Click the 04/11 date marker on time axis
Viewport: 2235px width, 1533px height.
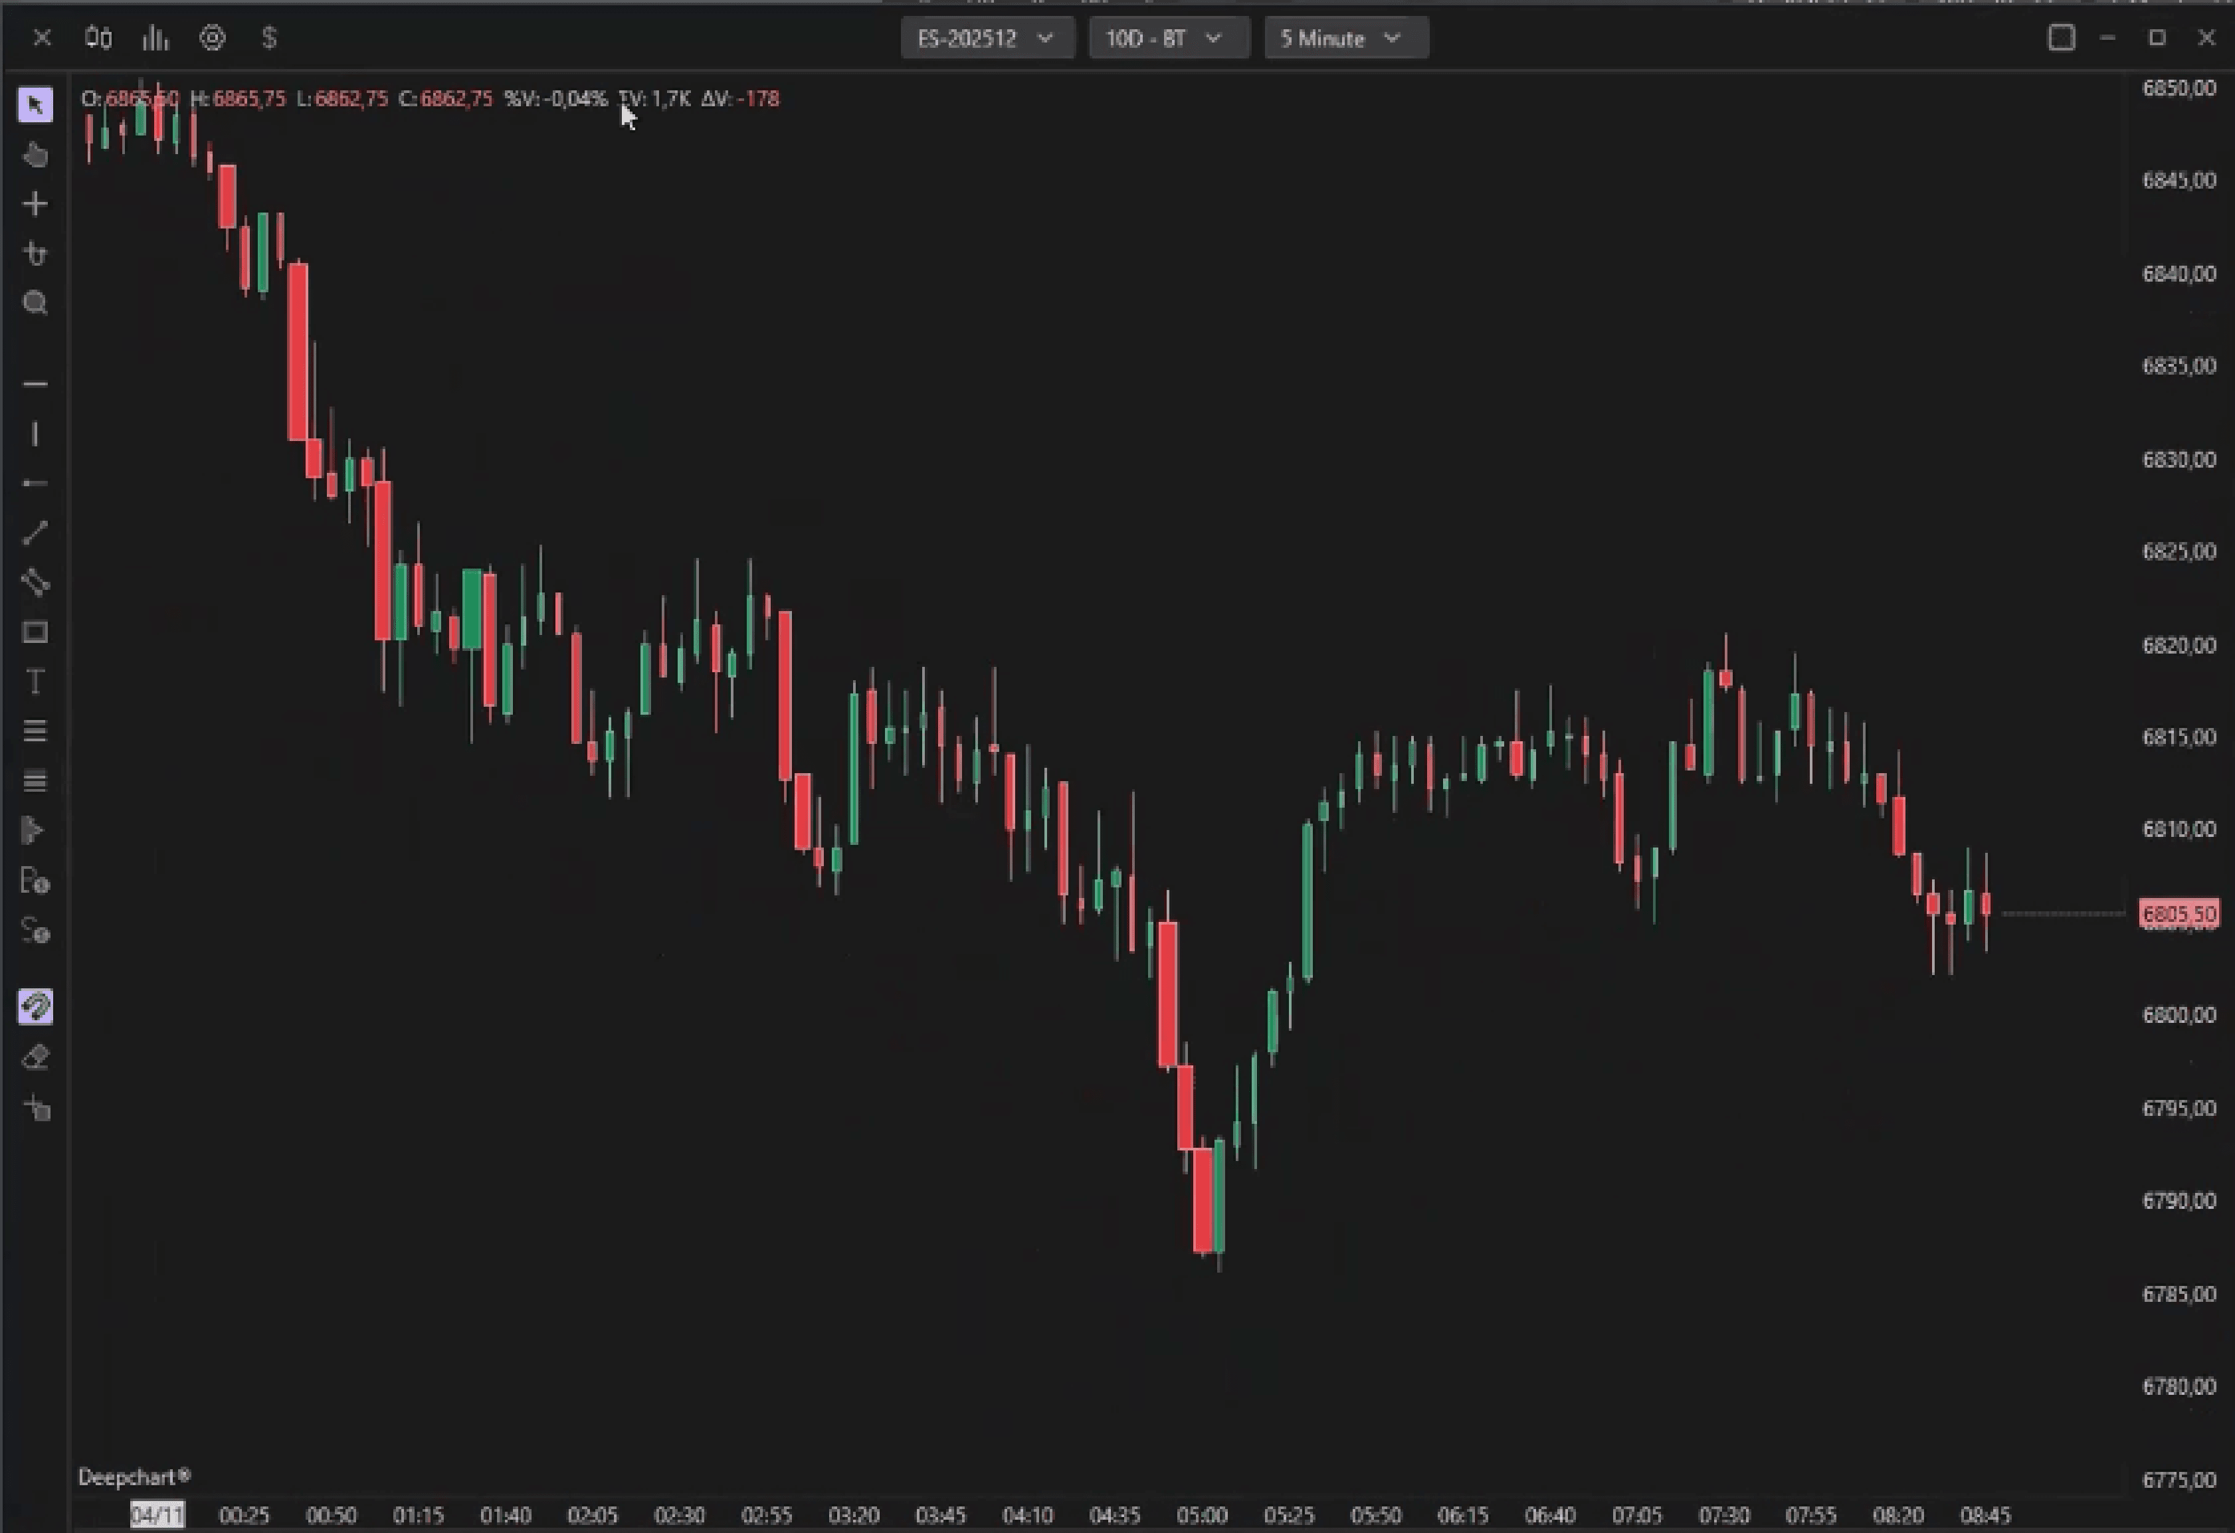tap(157, 1514)
